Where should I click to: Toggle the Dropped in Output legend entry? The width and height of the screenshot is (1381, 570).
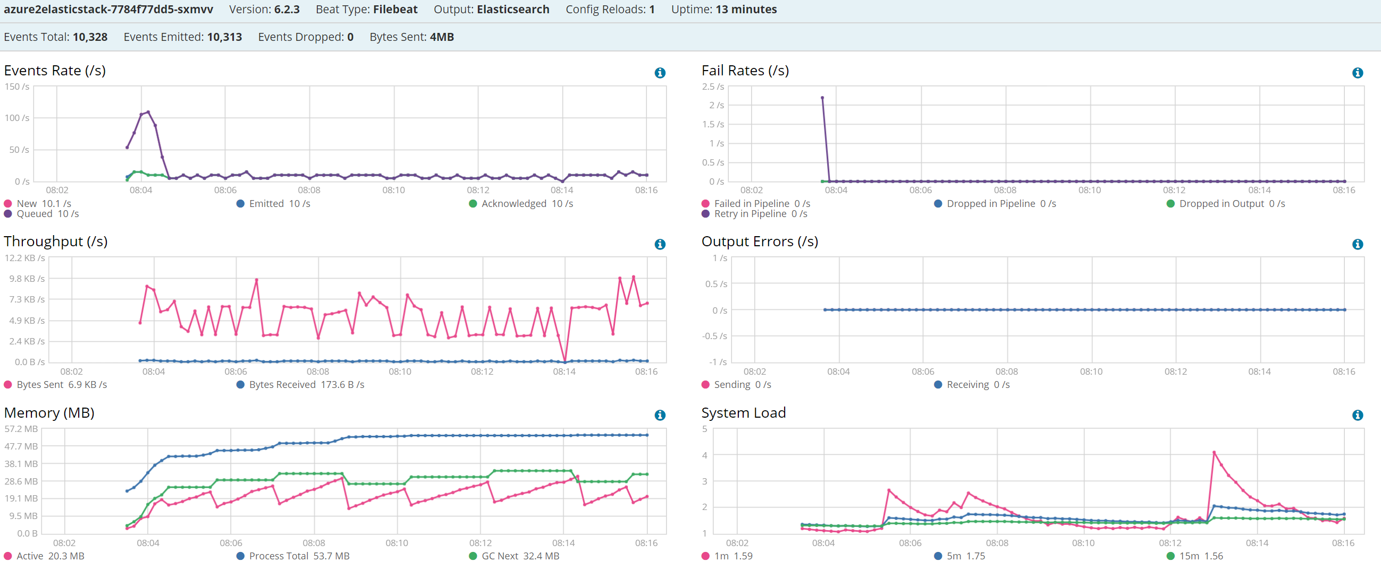click(1226, 203)
